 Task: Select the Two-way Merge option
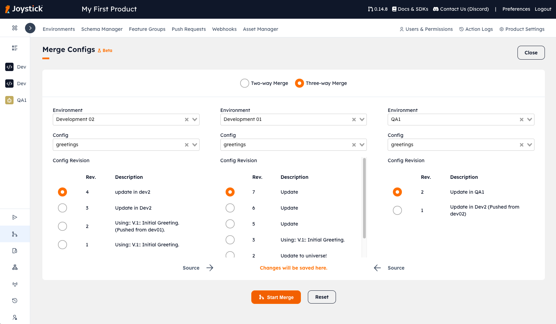point(245,83)
